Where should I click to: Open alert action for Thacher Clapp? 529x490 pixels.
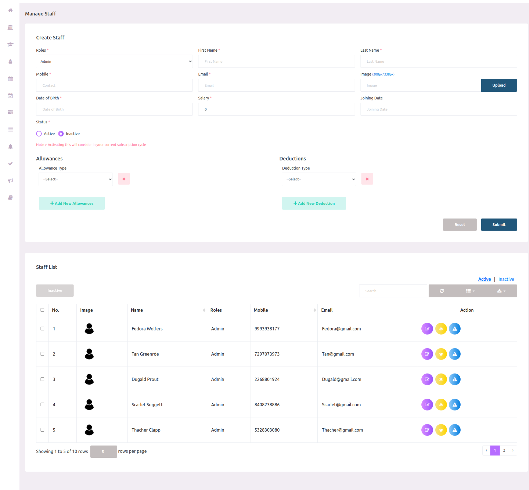(x=455, y=430)
